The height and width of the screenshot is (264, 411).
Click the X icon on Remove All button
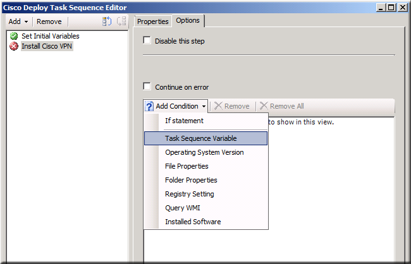264,106
